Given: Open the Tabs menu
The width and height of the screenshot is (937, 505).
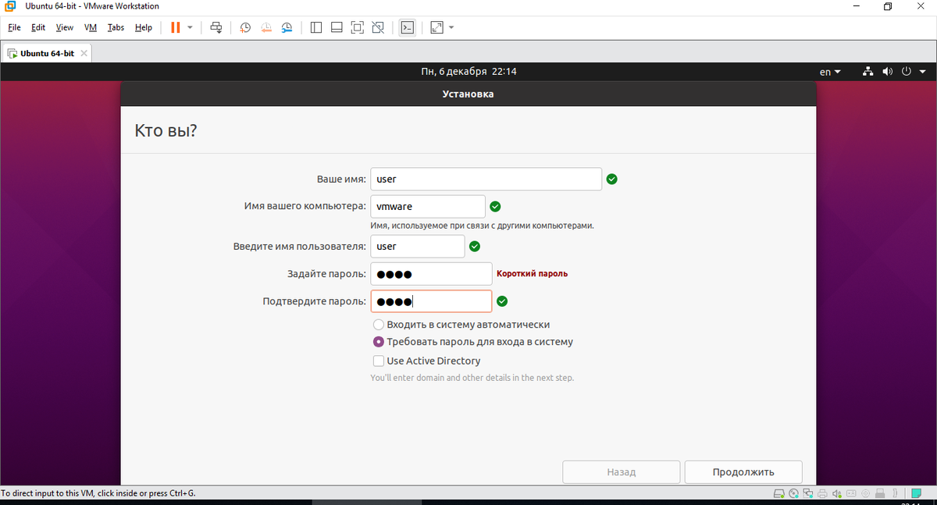Looking at the screenshot, I should pos(116,27).
